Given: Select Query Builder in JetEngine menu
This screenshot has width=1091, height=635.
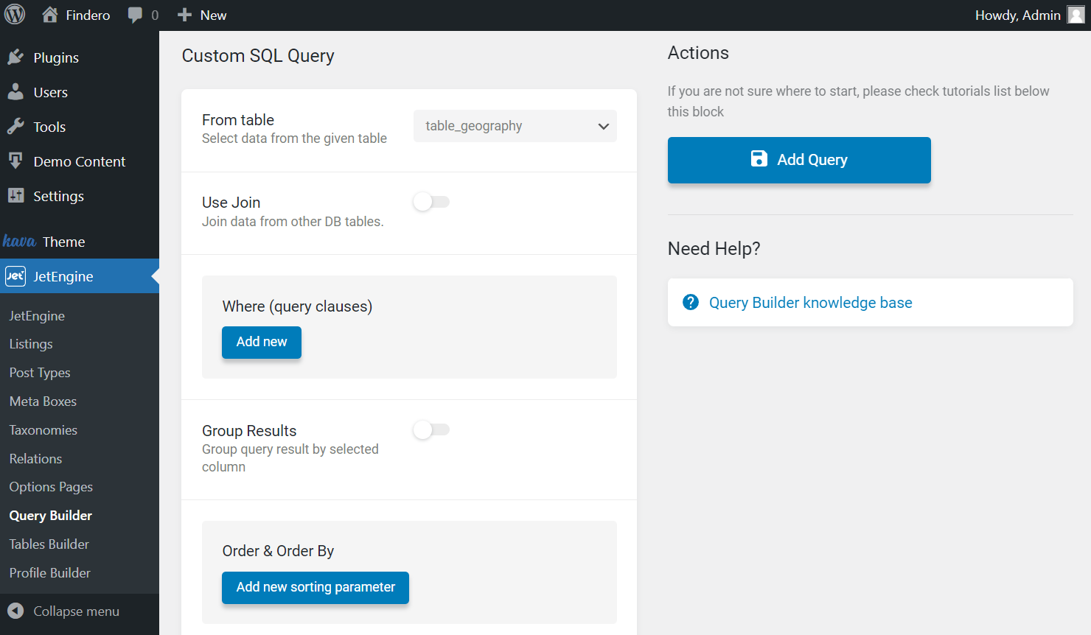Looking at the screenshot, I should pos(51,516).
